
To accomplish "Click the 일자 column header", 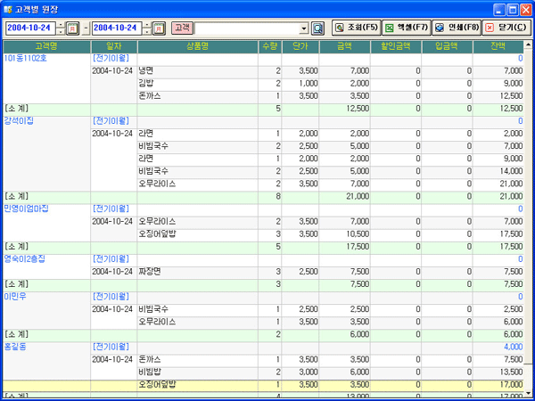I will click(114, 46).
